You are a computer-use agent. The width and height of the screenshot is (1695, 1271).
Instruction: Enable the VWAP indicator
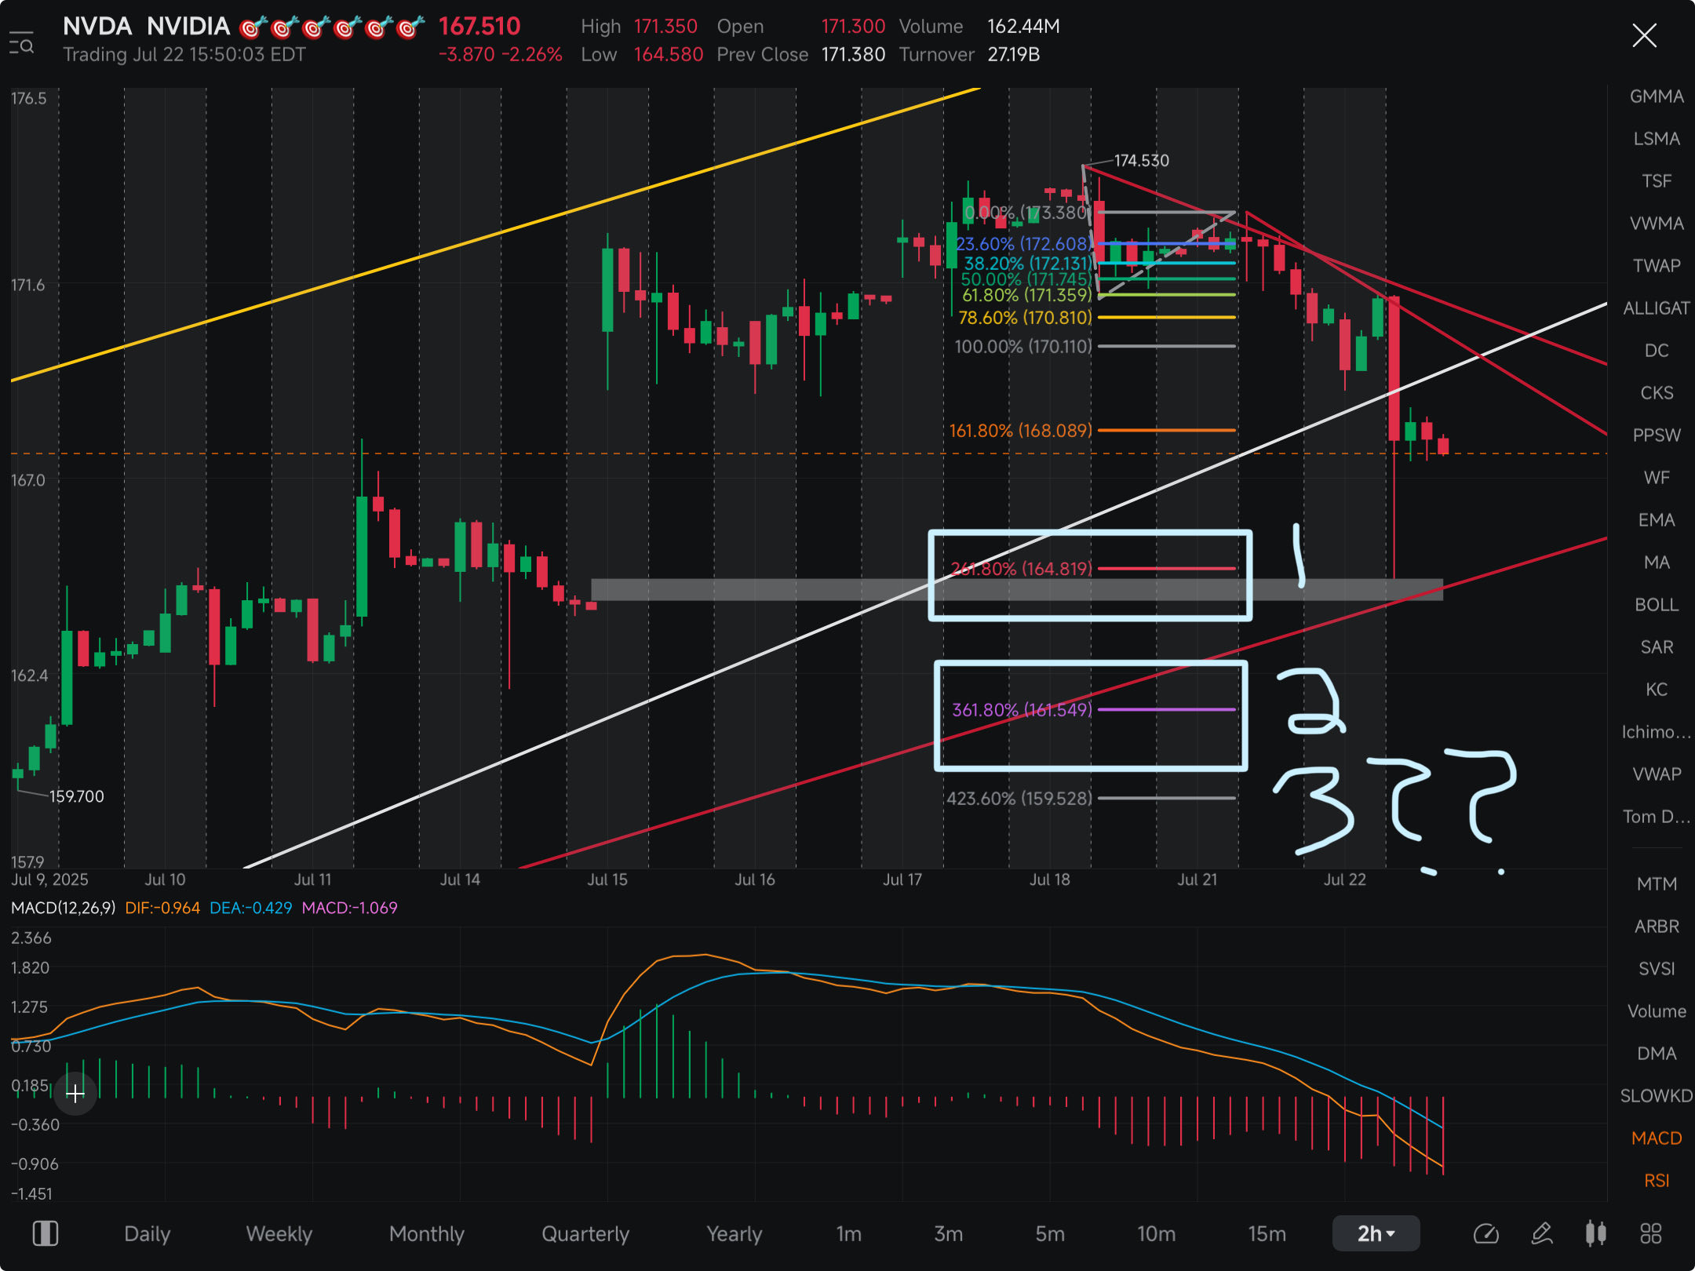(x=1656, y=774)
